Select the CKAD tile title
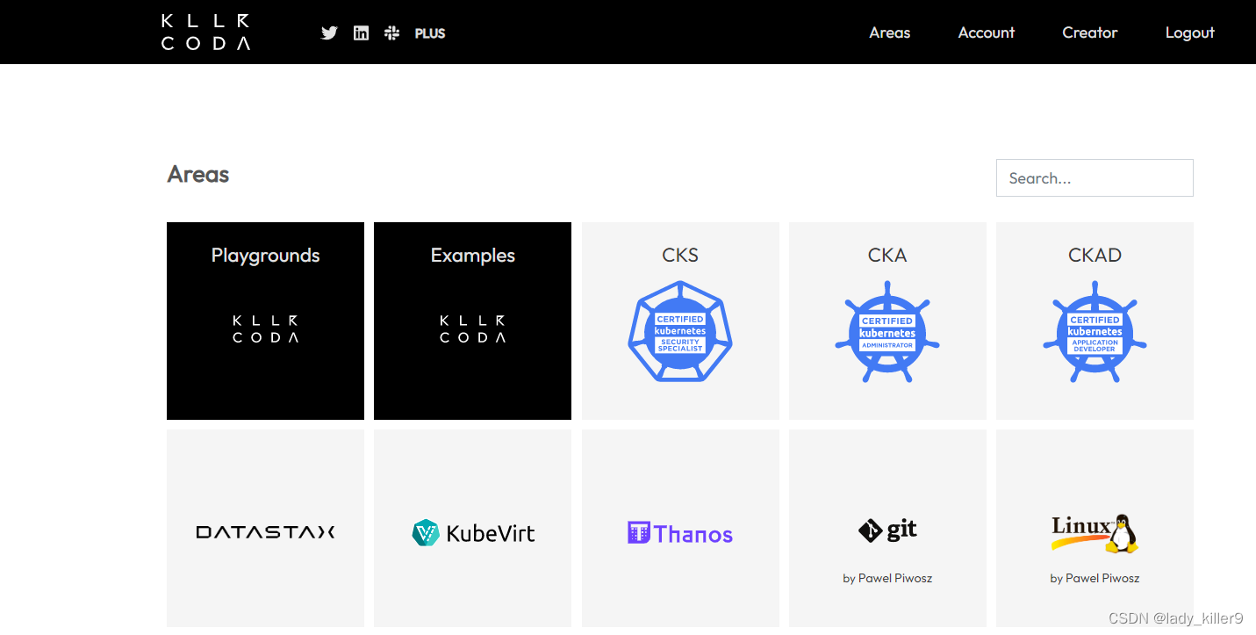The height and width of the screenshot is (635, 1256). pos(1095,256)
